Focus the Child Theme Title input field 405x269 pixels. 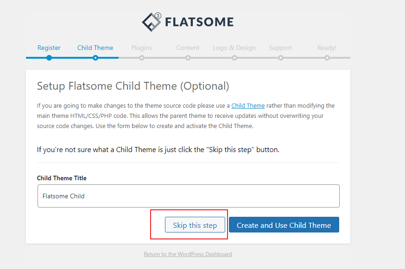pyautogui.click(x=188, y=196)
